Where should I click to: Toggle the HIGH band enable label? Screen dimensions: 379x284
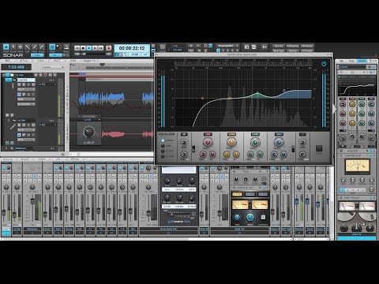279,134
